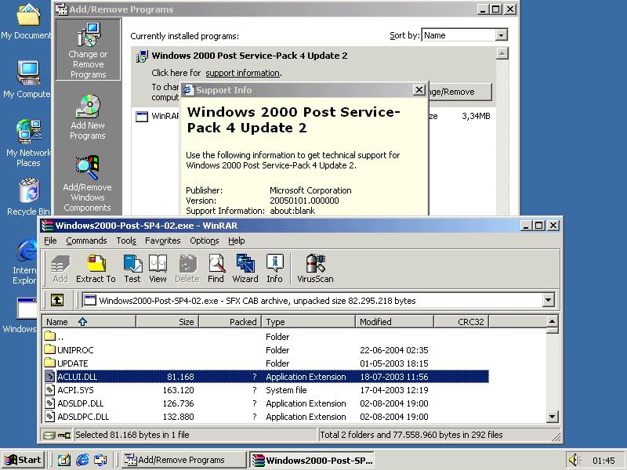Image resolution: width=627 pixels, height=470 pixels.
Task: Click the Find toolbar icon in WinRAR
Action: click(216, 268)
